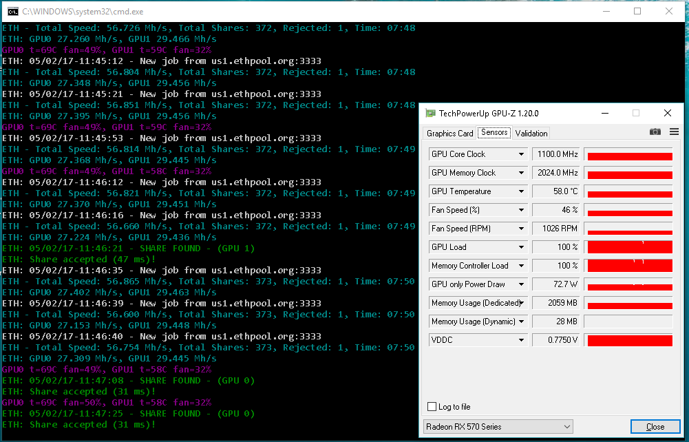Click the VDDC red history graph

pos(628,340)
